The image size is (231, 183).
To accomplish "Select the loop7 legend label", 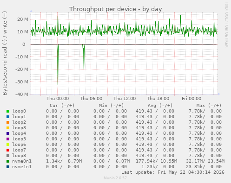I will coord(19,150).
